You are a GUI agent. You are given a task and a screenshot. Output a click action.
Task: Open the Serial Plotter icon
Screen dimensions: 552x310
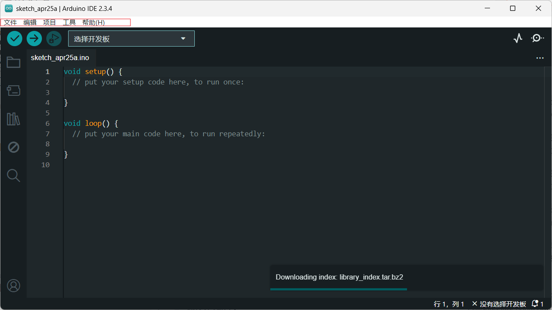coord(518,38)
